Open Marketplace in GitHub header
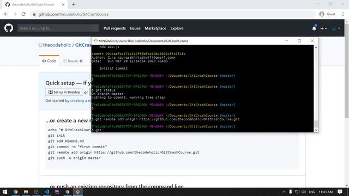 (x=155, y=28)
